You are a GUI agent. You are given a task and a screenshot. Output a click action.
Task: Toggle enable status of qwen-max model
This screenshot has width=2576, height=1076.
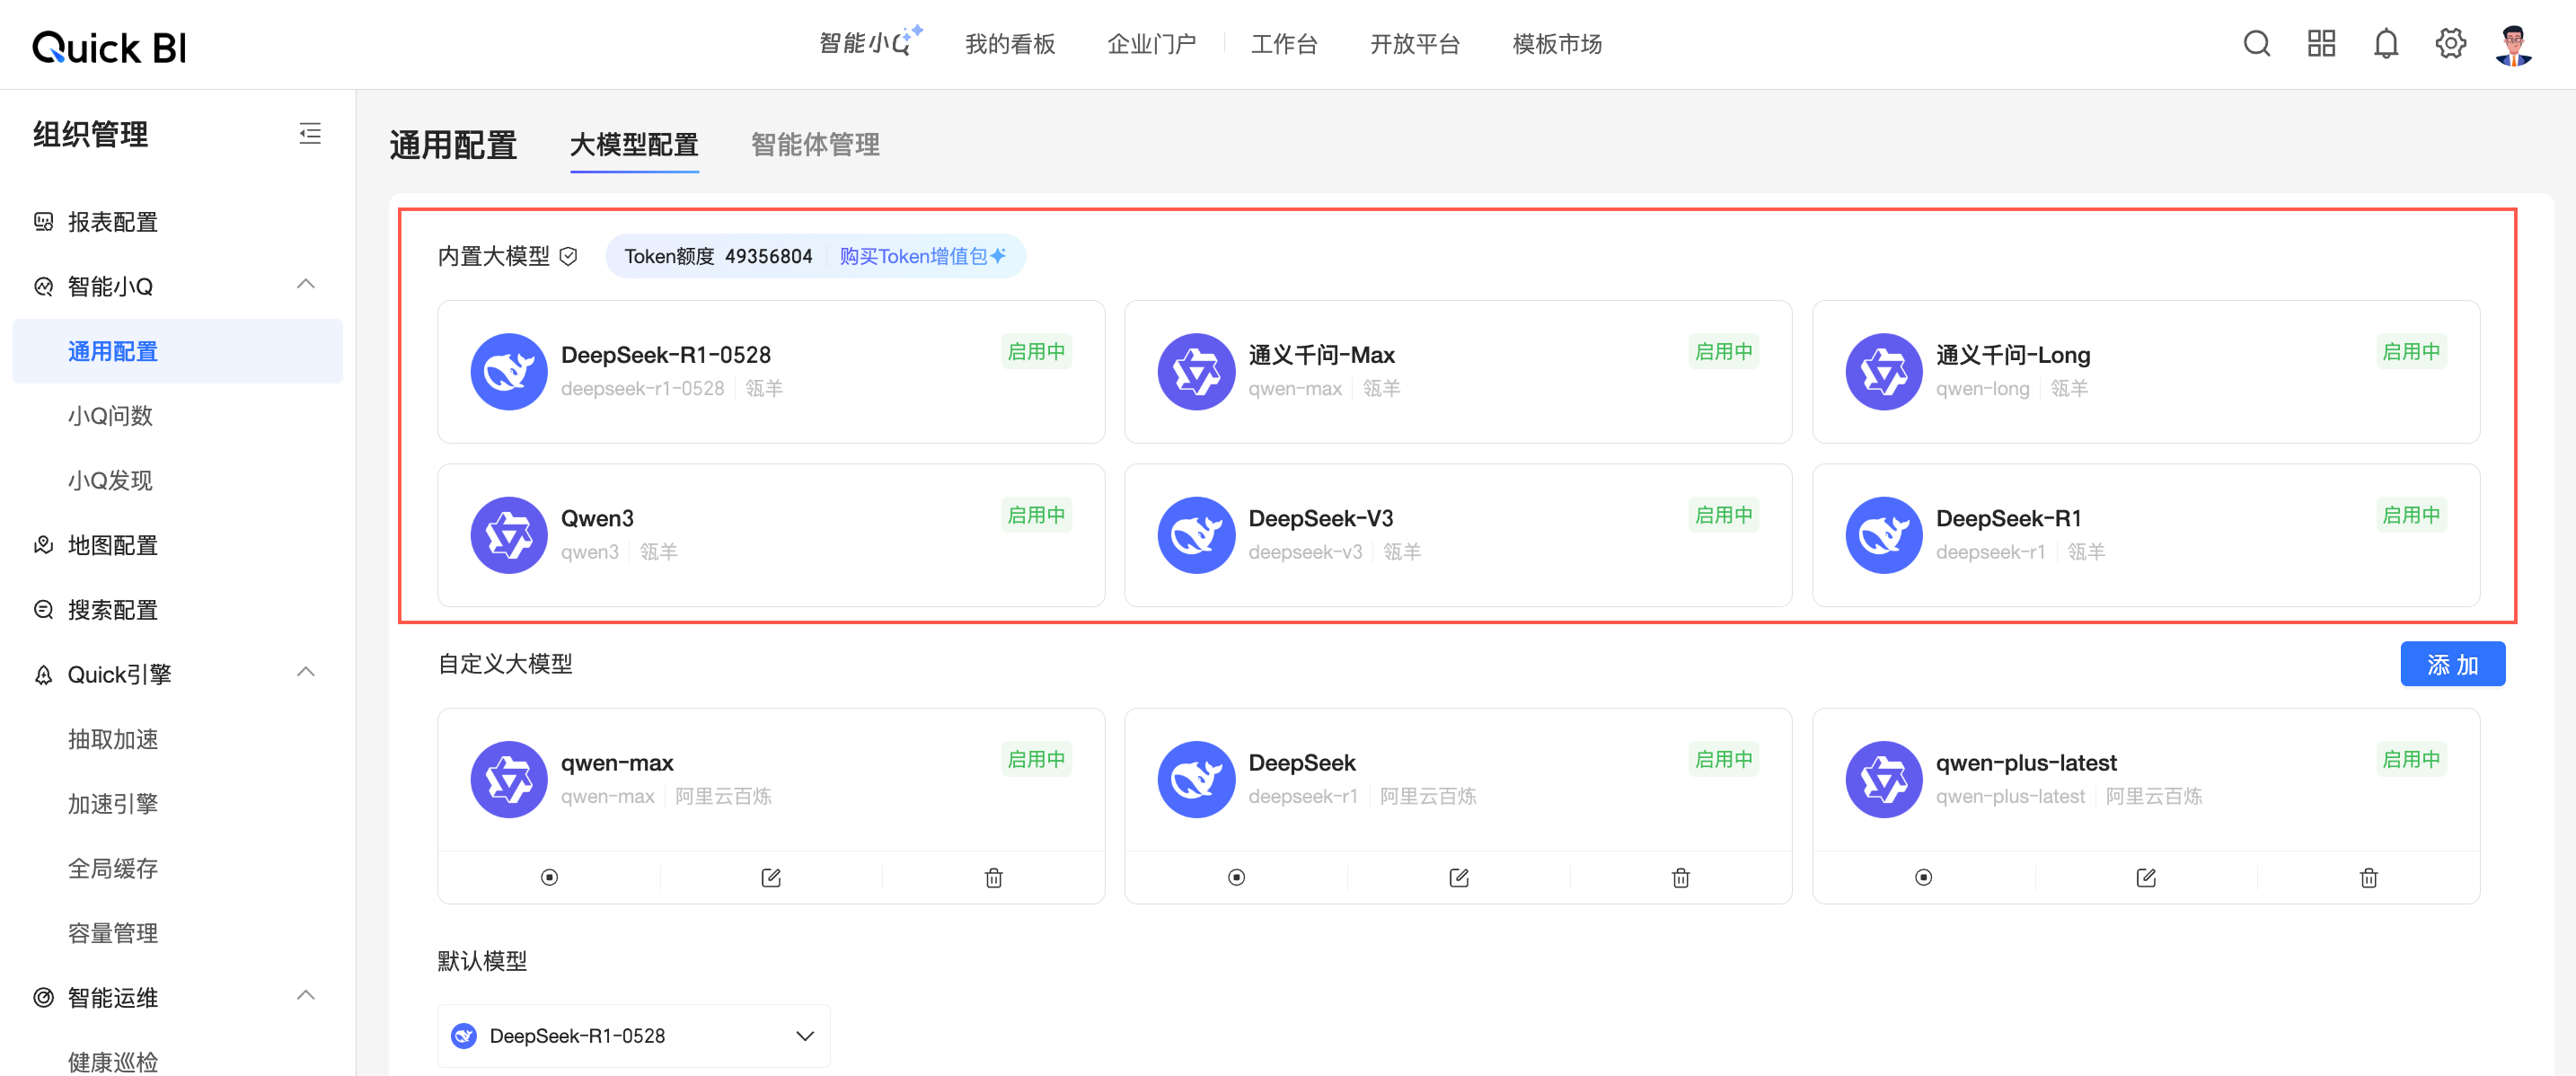[x=549, y=877]
